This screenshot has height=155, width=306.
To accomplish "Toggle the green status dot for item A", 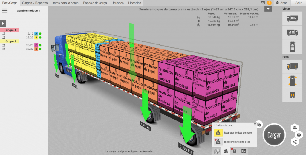I will [40, 34].
